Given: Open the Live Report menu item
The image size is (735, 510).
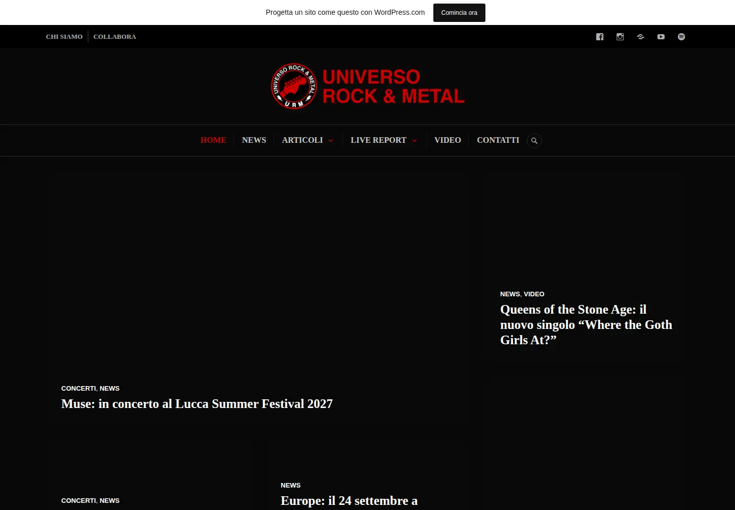Looking at the screenshot, I should pos(379,140).
